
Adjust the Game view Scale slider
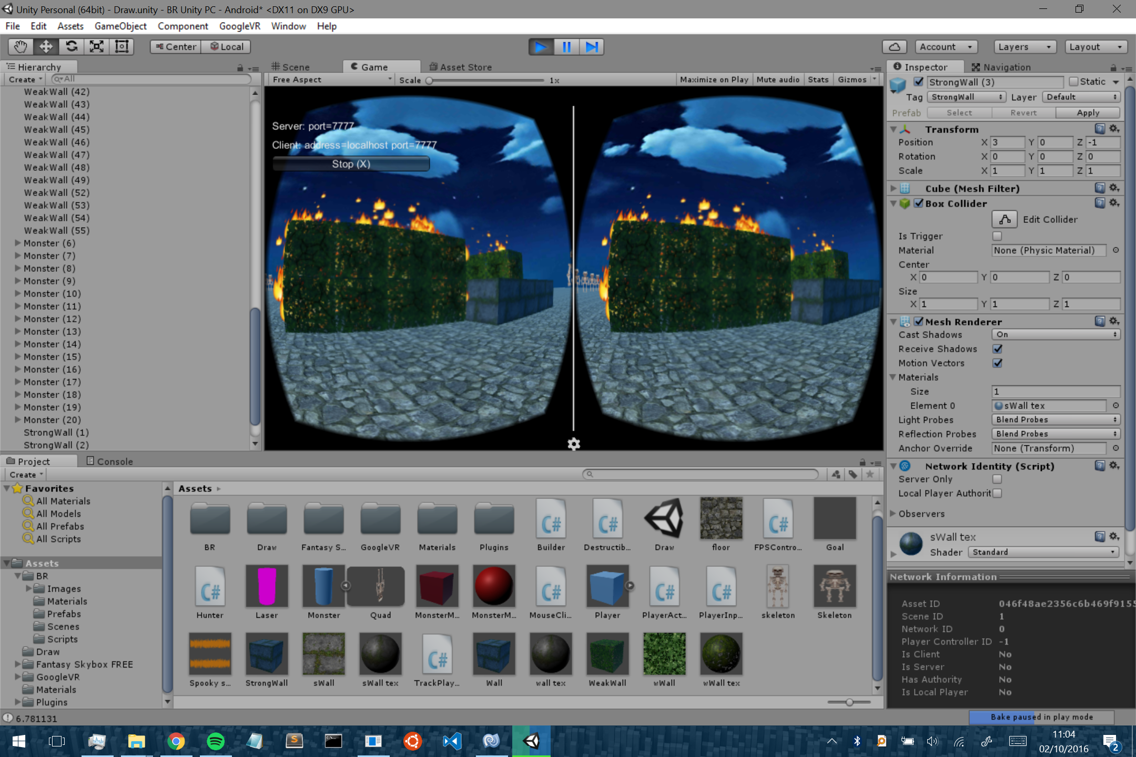click(x=430, y=80)
